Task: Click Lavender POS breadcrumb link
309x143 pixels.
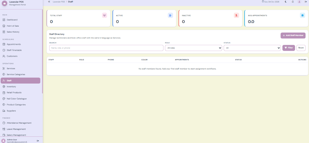Action: click(x=59, y=2)
